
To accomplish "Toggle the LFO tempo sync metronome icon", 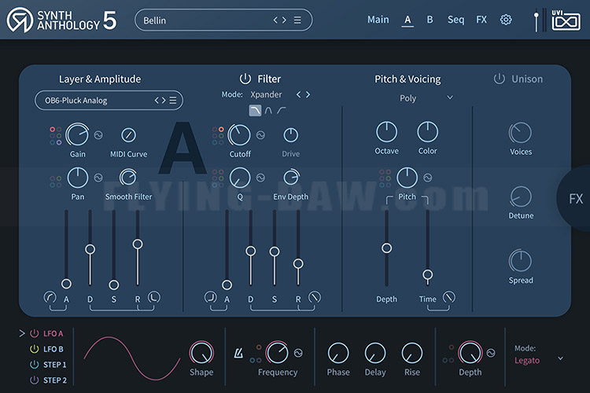I will [x=238, y=353].
